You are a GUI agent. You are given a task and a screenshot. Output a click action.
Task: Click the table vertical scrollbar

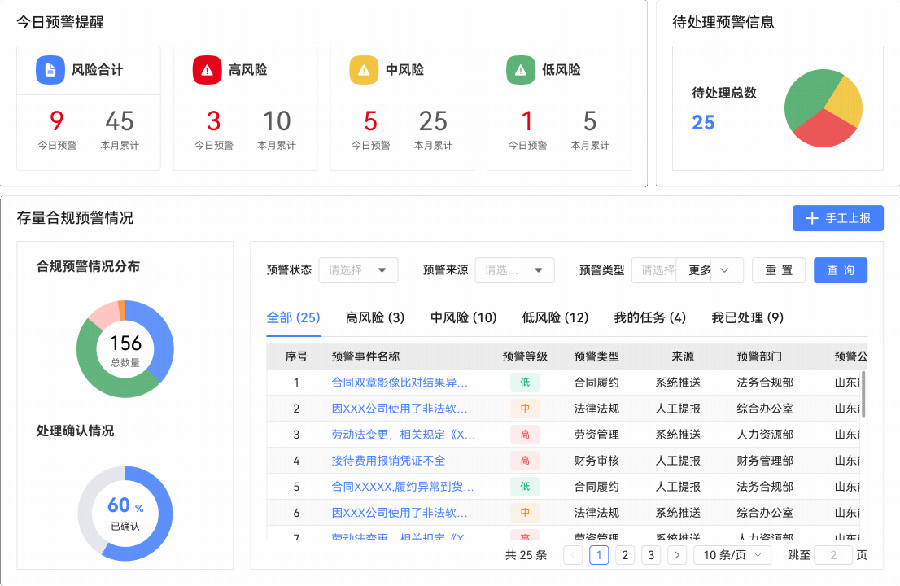(863, 394)
